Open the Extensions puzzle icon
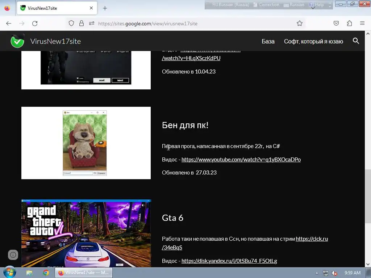 click(349, 23)
